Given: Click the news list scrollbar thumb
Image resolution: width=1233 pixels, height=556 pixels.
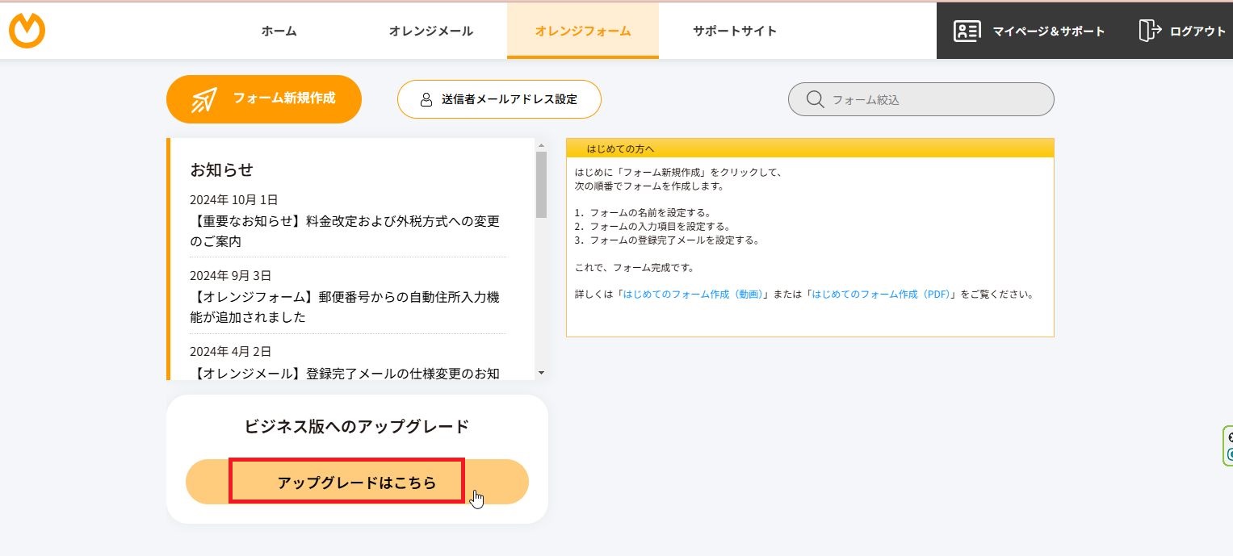Looking at the screenshot, I should pyautogui.click(x=541, y=184).
